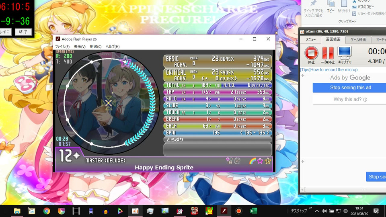Open the 制御(C) menu in Flash Player
The width and height of the screenshot is (386, 217).
tap(96, 47)
